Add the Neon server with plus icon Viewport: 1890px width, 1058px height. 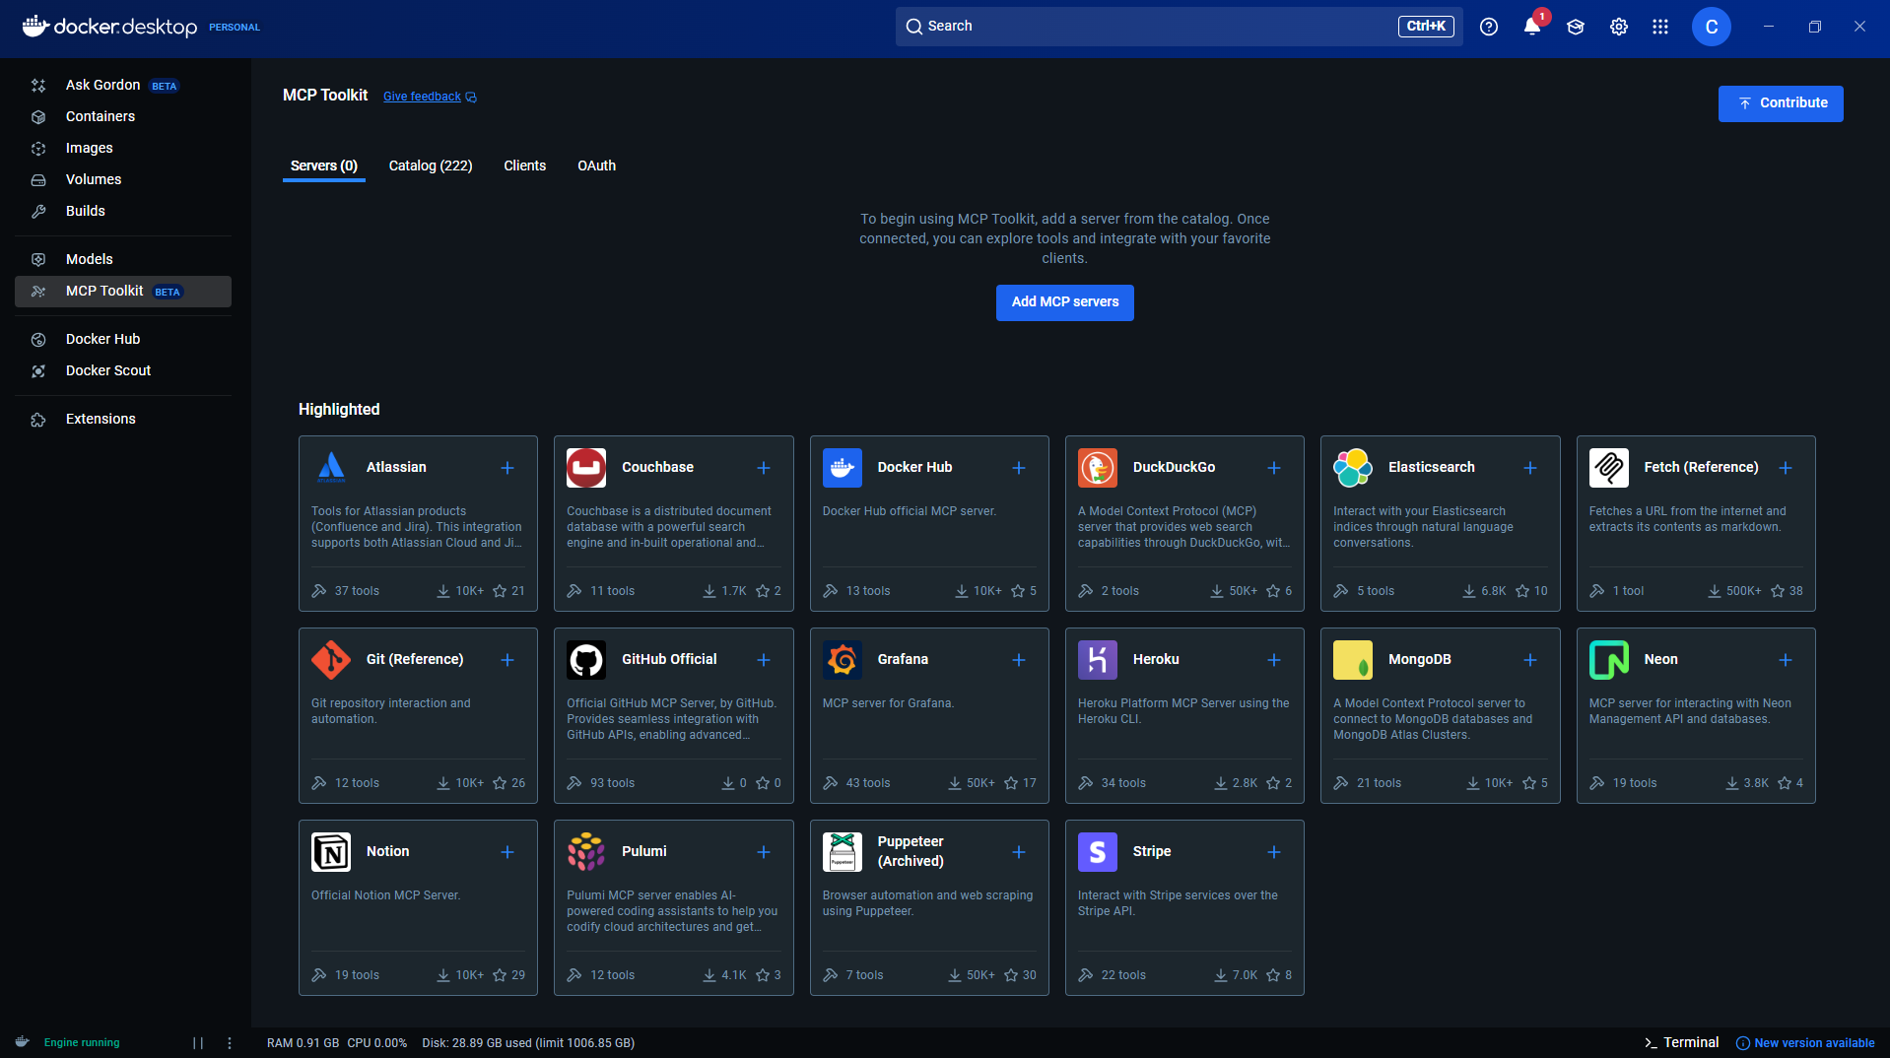(1786, 660)
